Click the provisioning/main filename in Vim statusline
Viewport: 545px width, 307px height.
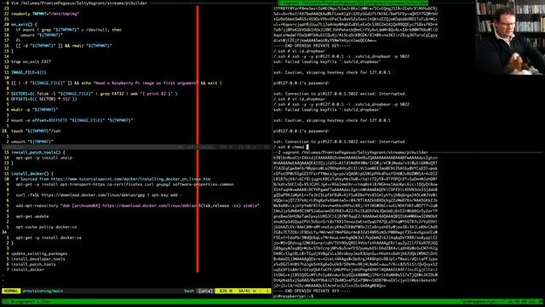coord(43,291)
